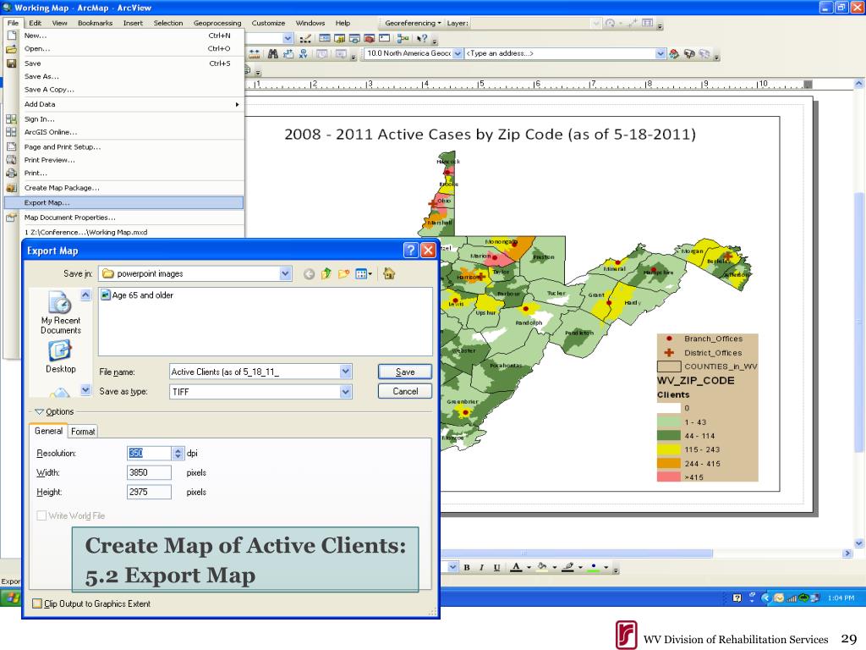Image resolution: width=866 pixels, height=650 pixels.
Task: Select the Measure ruler tool
Action: click(x=254, y=53)
